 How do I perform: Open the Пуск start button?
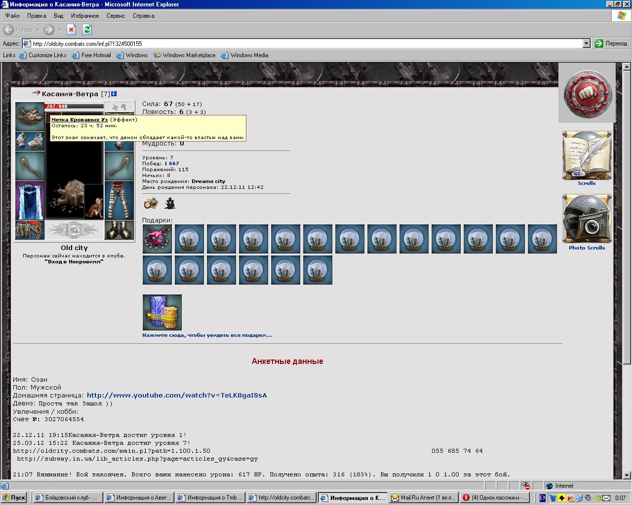click(14, 498)
